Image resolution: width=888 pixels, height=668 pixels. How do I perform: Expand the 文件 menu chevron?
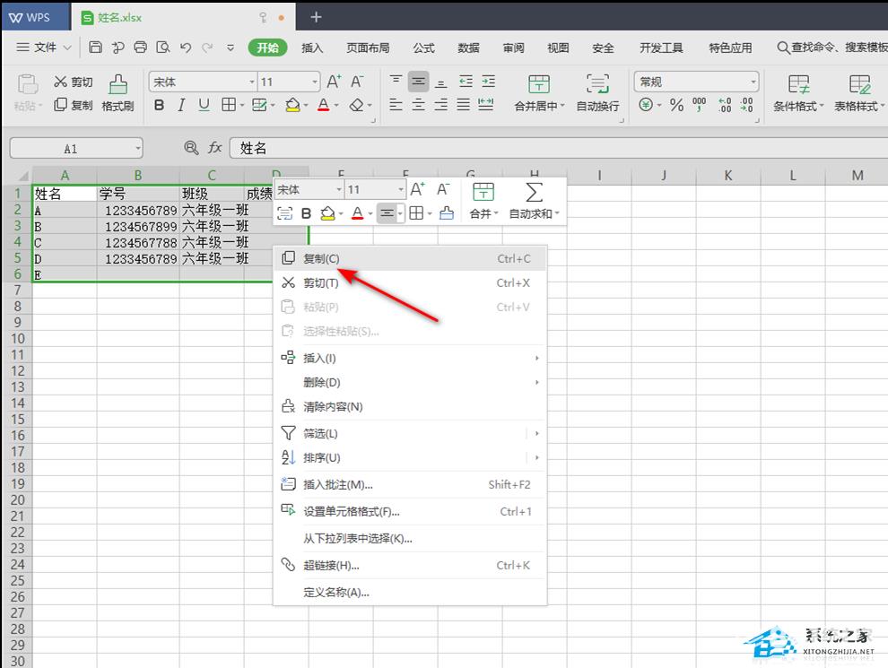pyautogui.click(x=67, y=48)
